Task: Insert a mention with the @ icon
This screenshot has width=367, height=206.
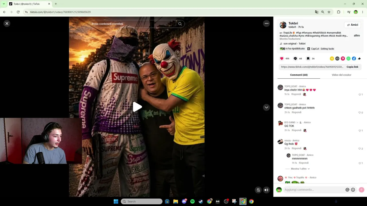Action: (347, 190)
